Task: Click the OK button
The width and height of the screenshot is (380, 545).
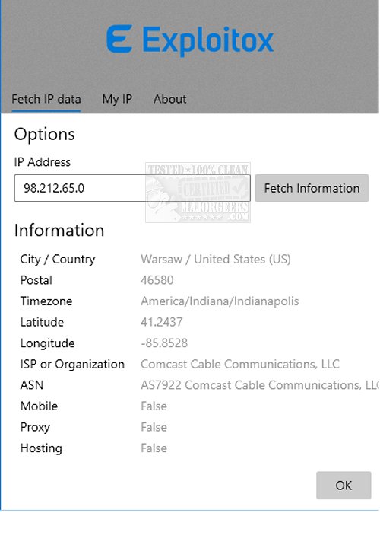Action: pyautogui.click(x=344, y=485)
